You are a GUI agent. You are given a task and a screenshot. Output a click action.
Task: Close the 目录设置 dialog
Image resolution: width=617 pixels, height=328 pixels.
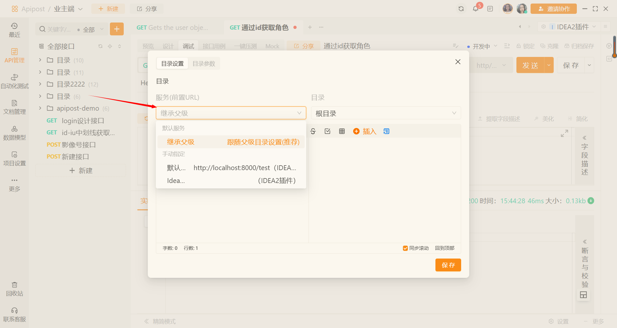[x=458, y=62]
